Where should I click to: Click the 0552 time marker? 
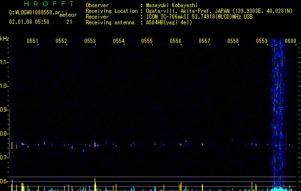[x=61, y=41]
